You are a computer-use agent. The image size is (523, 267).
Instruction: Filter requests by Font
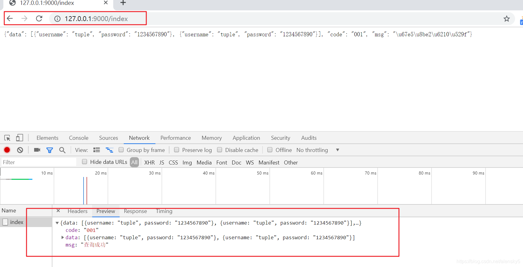click(x=222, y=163)
